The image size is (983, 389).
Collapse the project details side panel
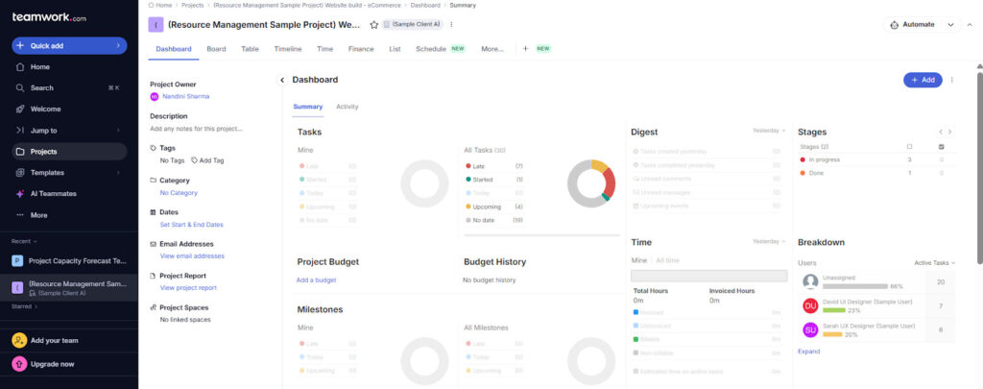[282, 81]
